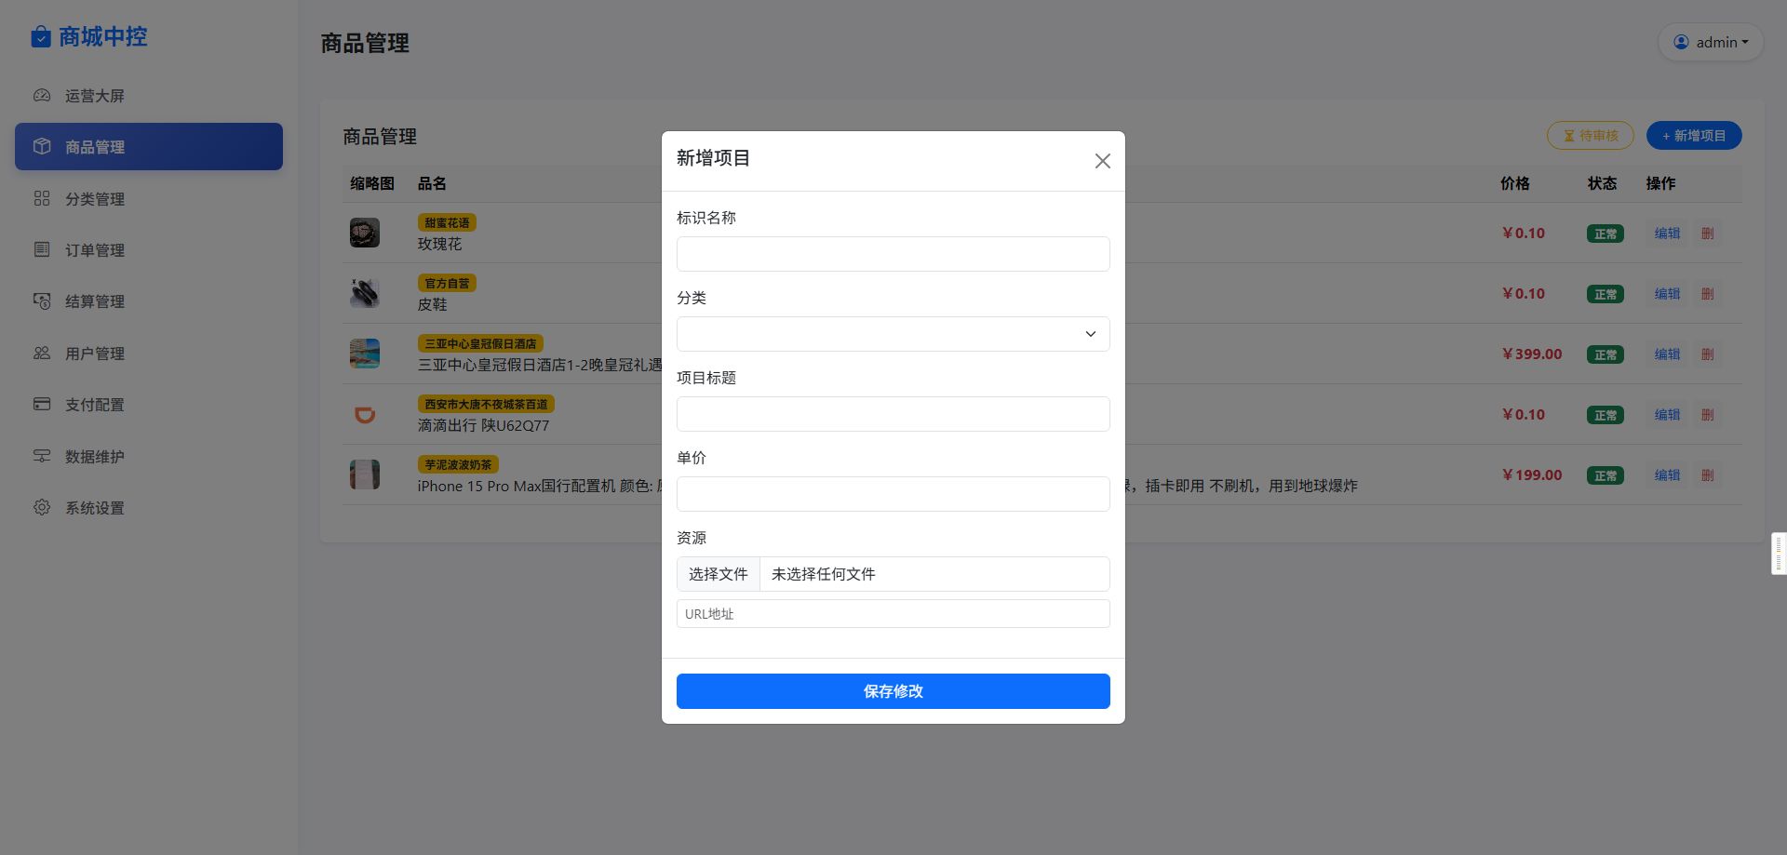The height and width of the screenshot is (855, 1787).
Task: Delete the 皮鞋 product row
Action: click(x=1707, y=294)
